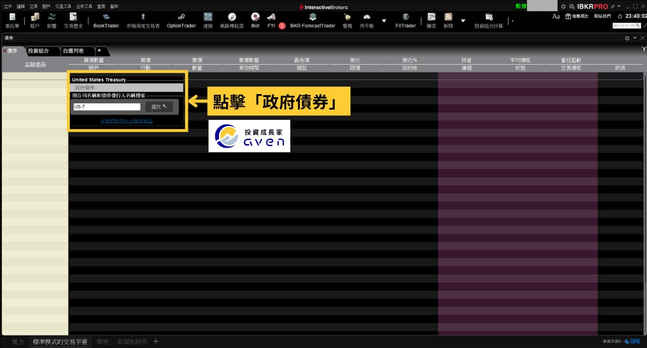
Task: Click the Aa font size icon
Action: tap(556, 17)
